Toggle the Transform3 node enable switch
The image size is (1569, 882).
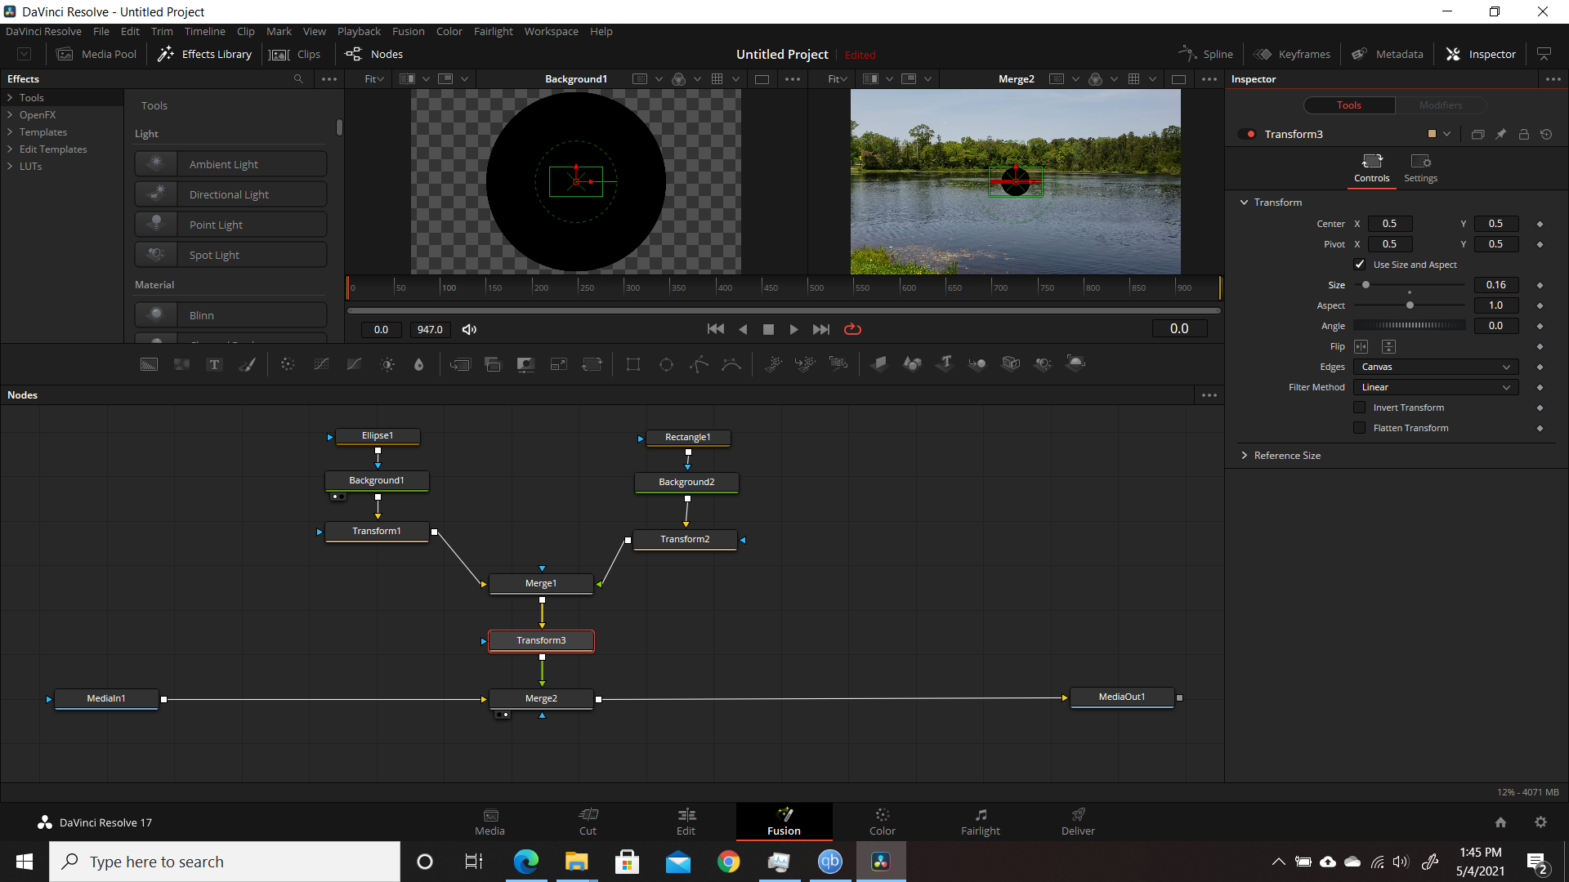(1247, 134)
